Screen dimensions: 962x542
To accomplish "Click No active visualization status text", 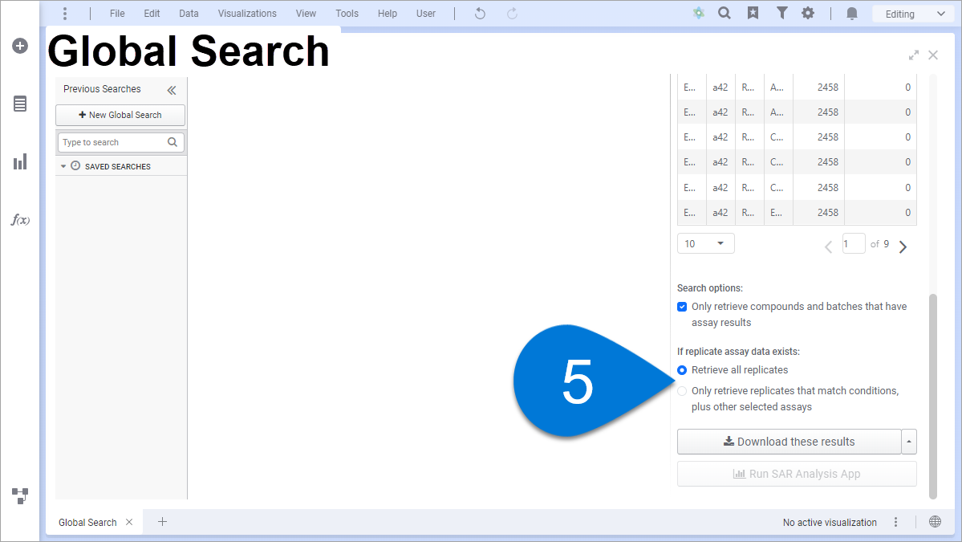I will click(830, 523).
